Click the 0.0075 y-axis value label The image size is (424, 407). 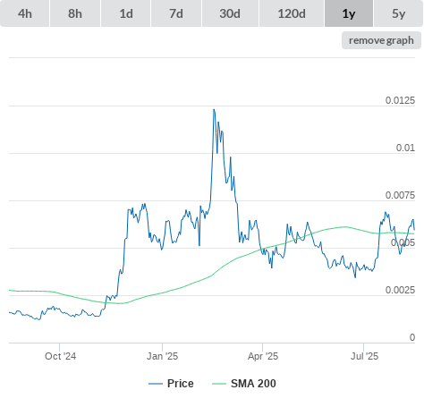[400, 195]
